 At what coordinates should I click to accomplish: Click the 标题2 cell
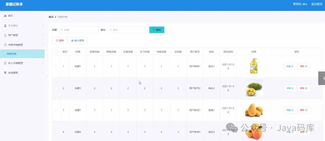coord(78,88)
